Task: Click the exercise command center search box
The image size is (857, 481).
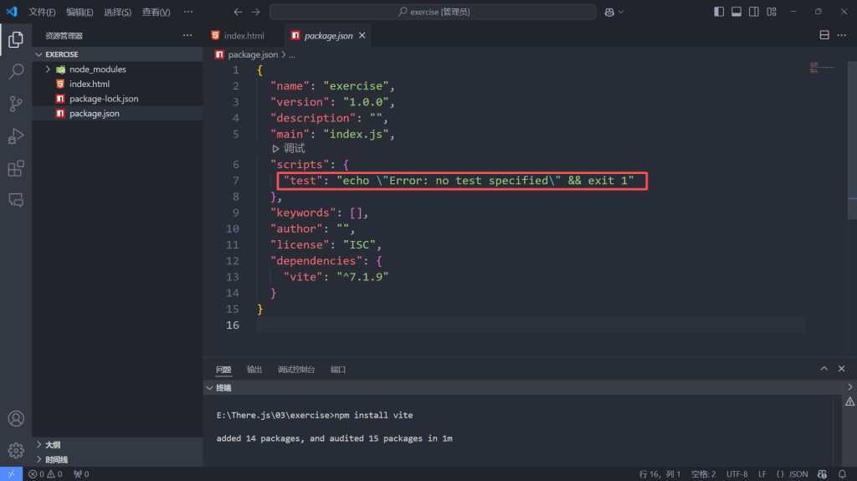Action: pyautogui.click(x=433, y=13)
